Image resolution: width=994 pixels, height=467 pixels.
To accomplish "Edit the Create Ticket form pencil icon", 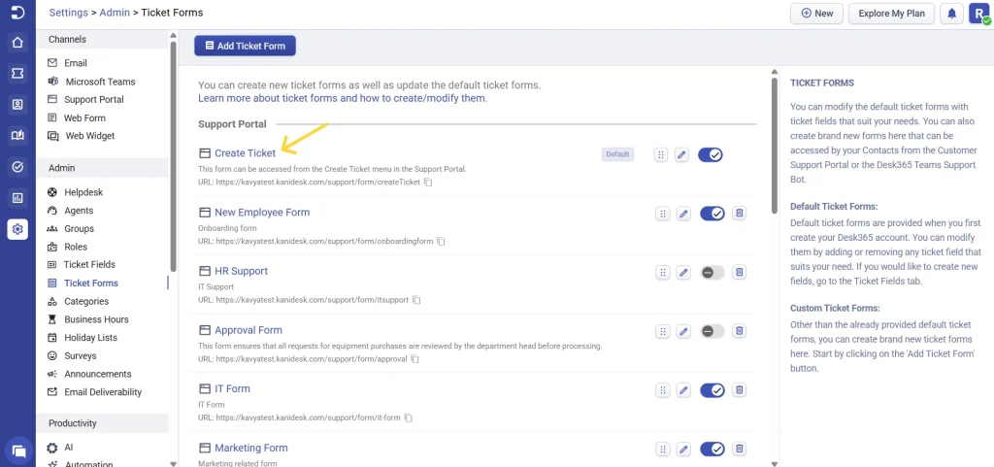I will point(681,154).
